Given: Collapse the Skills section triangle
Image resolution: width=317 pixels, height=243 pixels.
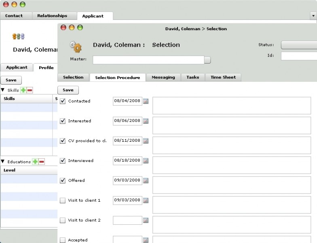Looking at the screenshot, I should (3, 90).
